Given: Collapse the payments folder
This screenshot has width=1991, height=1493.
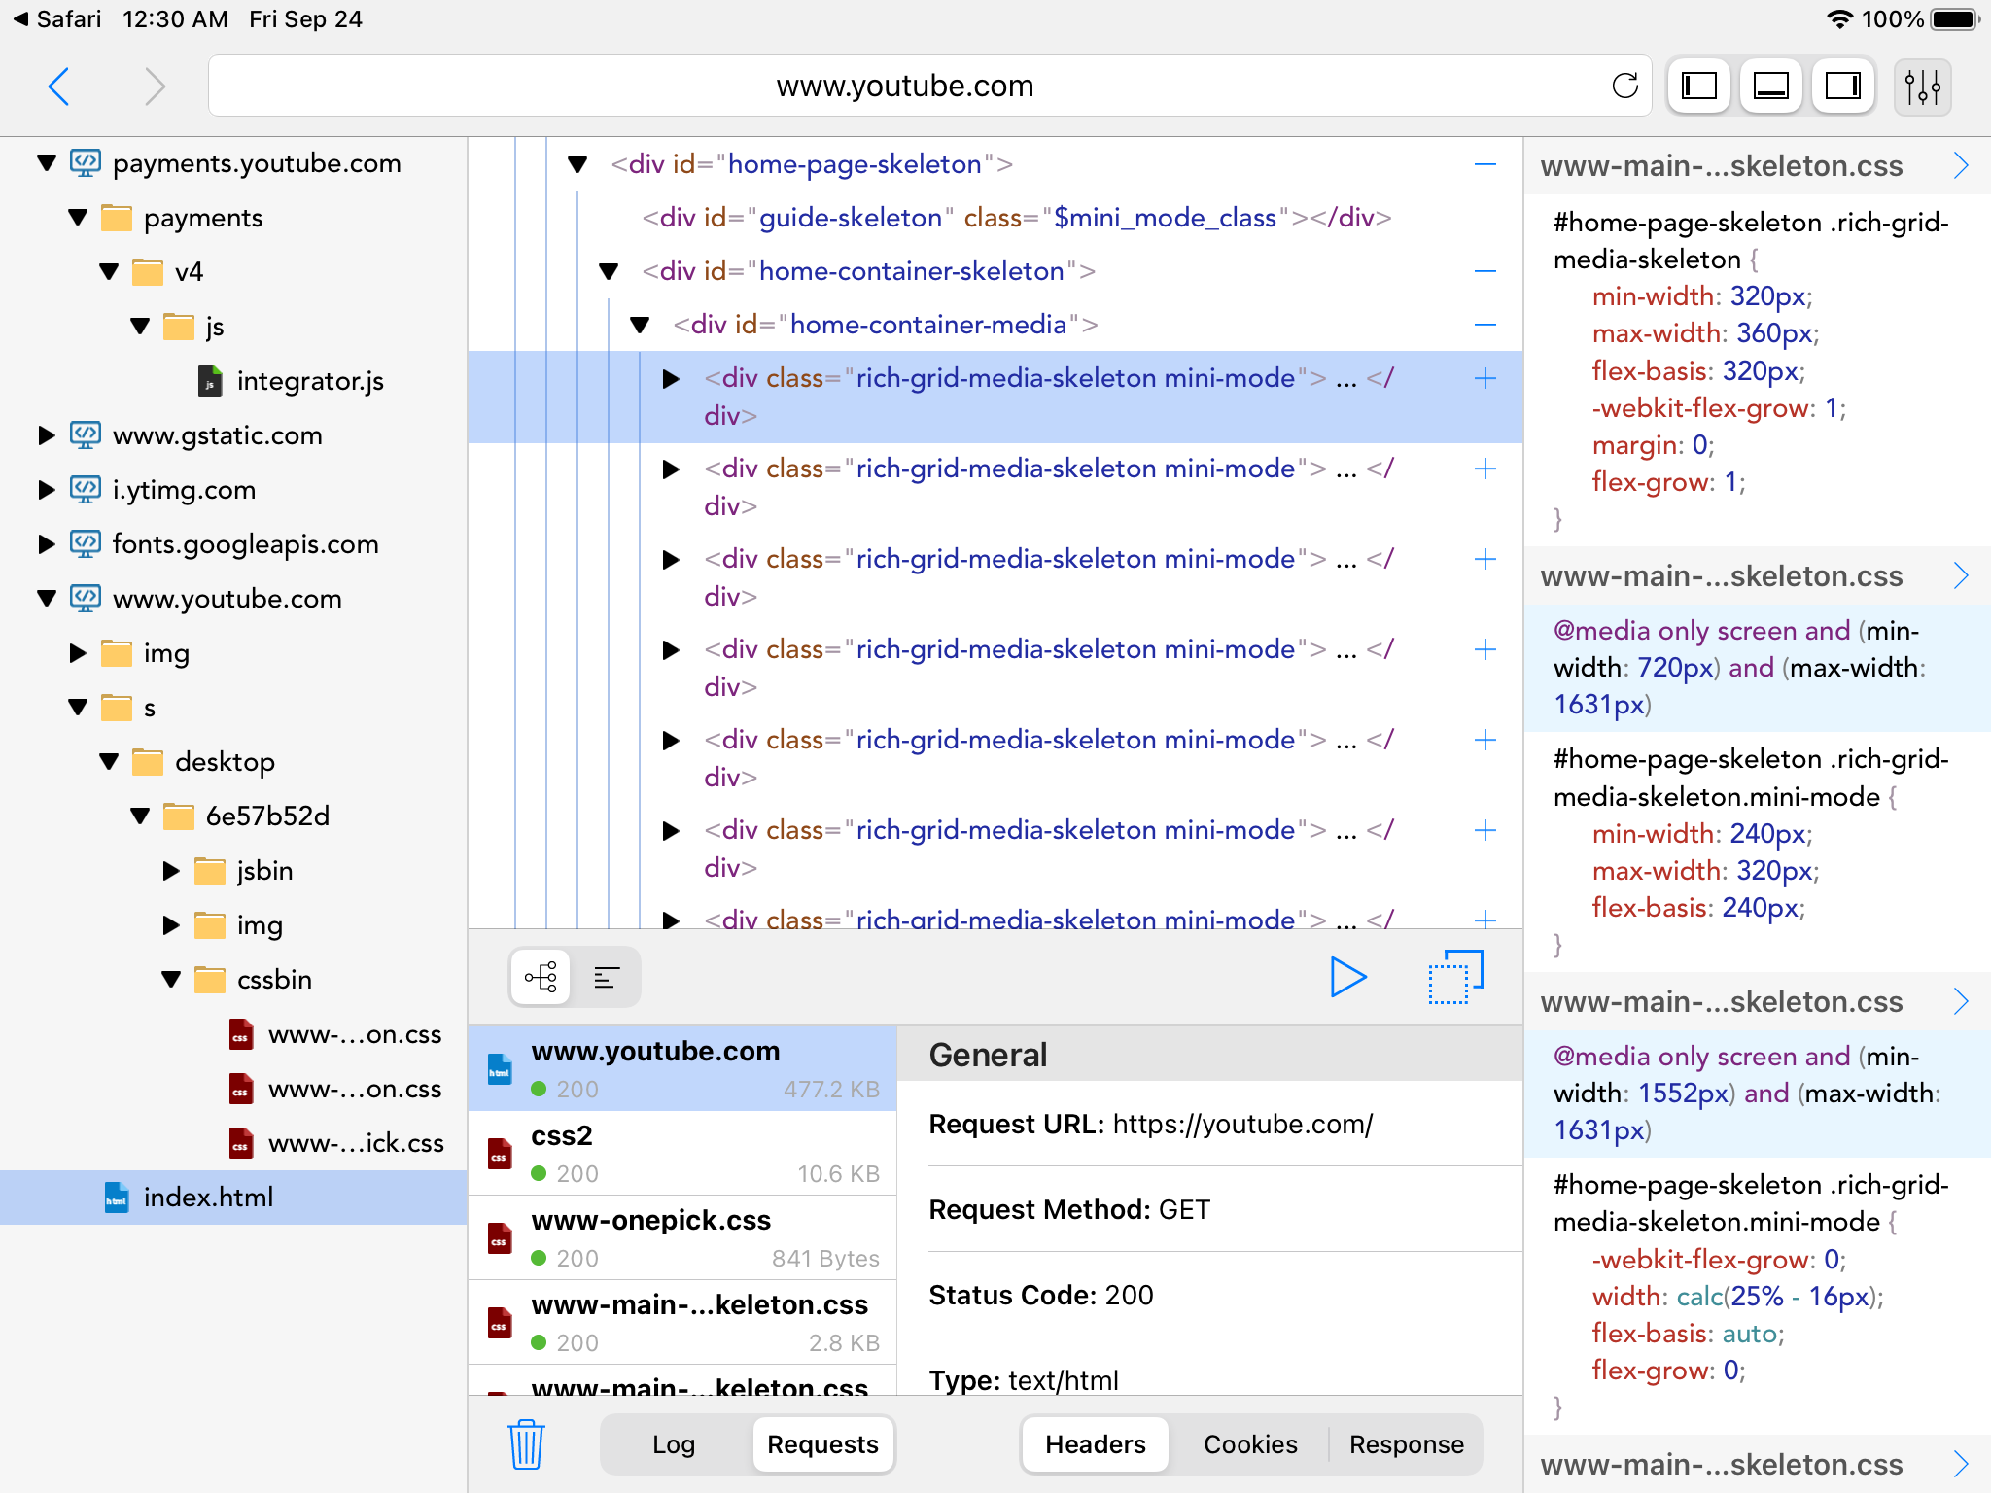Looking at the screenshot, I should (78, 218).
